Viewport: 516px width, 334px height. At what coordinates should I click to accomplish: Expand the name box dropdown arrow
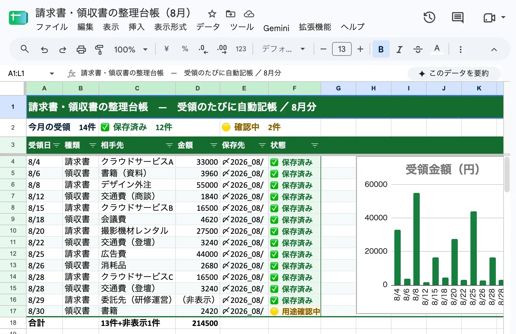(52, 73)
